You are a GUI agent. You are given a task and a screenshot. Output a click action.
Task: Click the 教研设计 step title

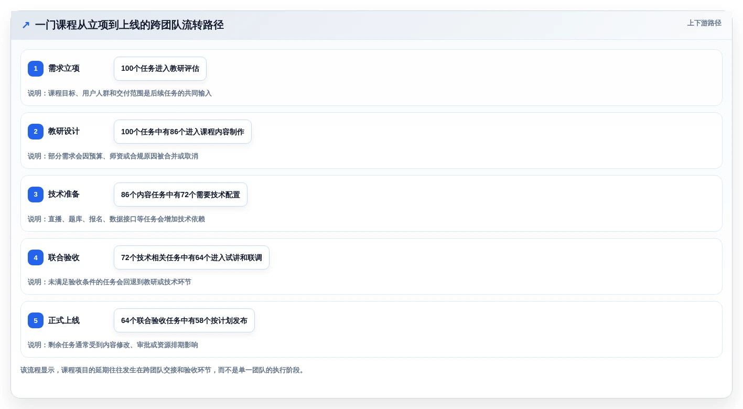click(64, 131)
